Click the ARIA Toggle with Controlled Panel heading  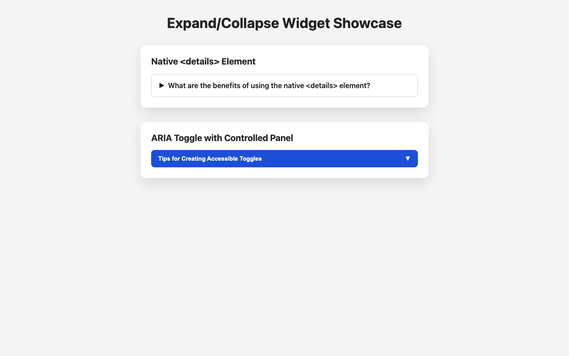222,138
